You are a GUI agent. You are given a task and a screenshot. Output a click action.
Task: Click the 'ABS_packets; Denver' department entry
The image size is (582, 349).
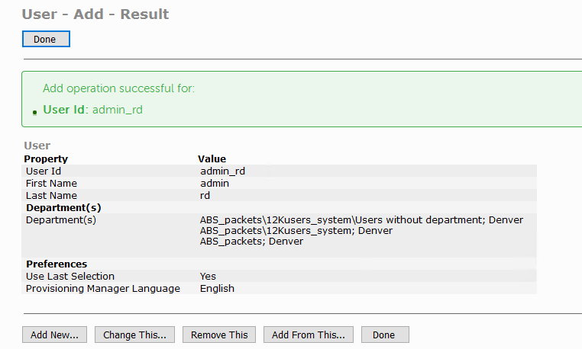[x=251, y=241]
